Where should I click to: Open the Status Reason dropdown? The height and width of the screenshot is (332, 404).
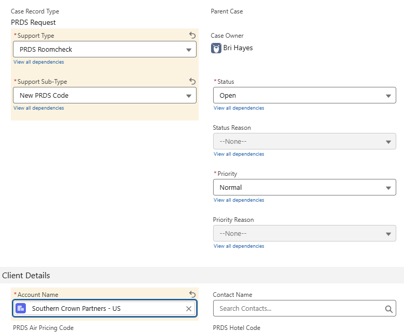(304, 142)
